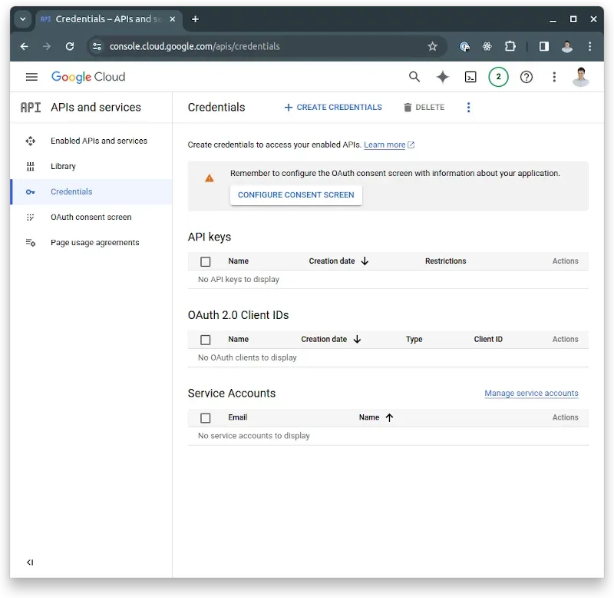Click the 'No OAuth clients to display' text
The width and height of the screenshot is (614, 598).
(x=247, y=357)
